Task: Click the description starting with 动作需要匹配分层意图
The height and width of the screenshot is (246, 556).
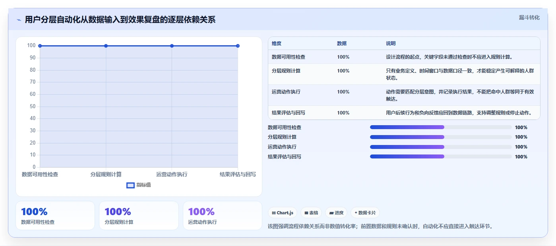Action: tap(460, 95)
